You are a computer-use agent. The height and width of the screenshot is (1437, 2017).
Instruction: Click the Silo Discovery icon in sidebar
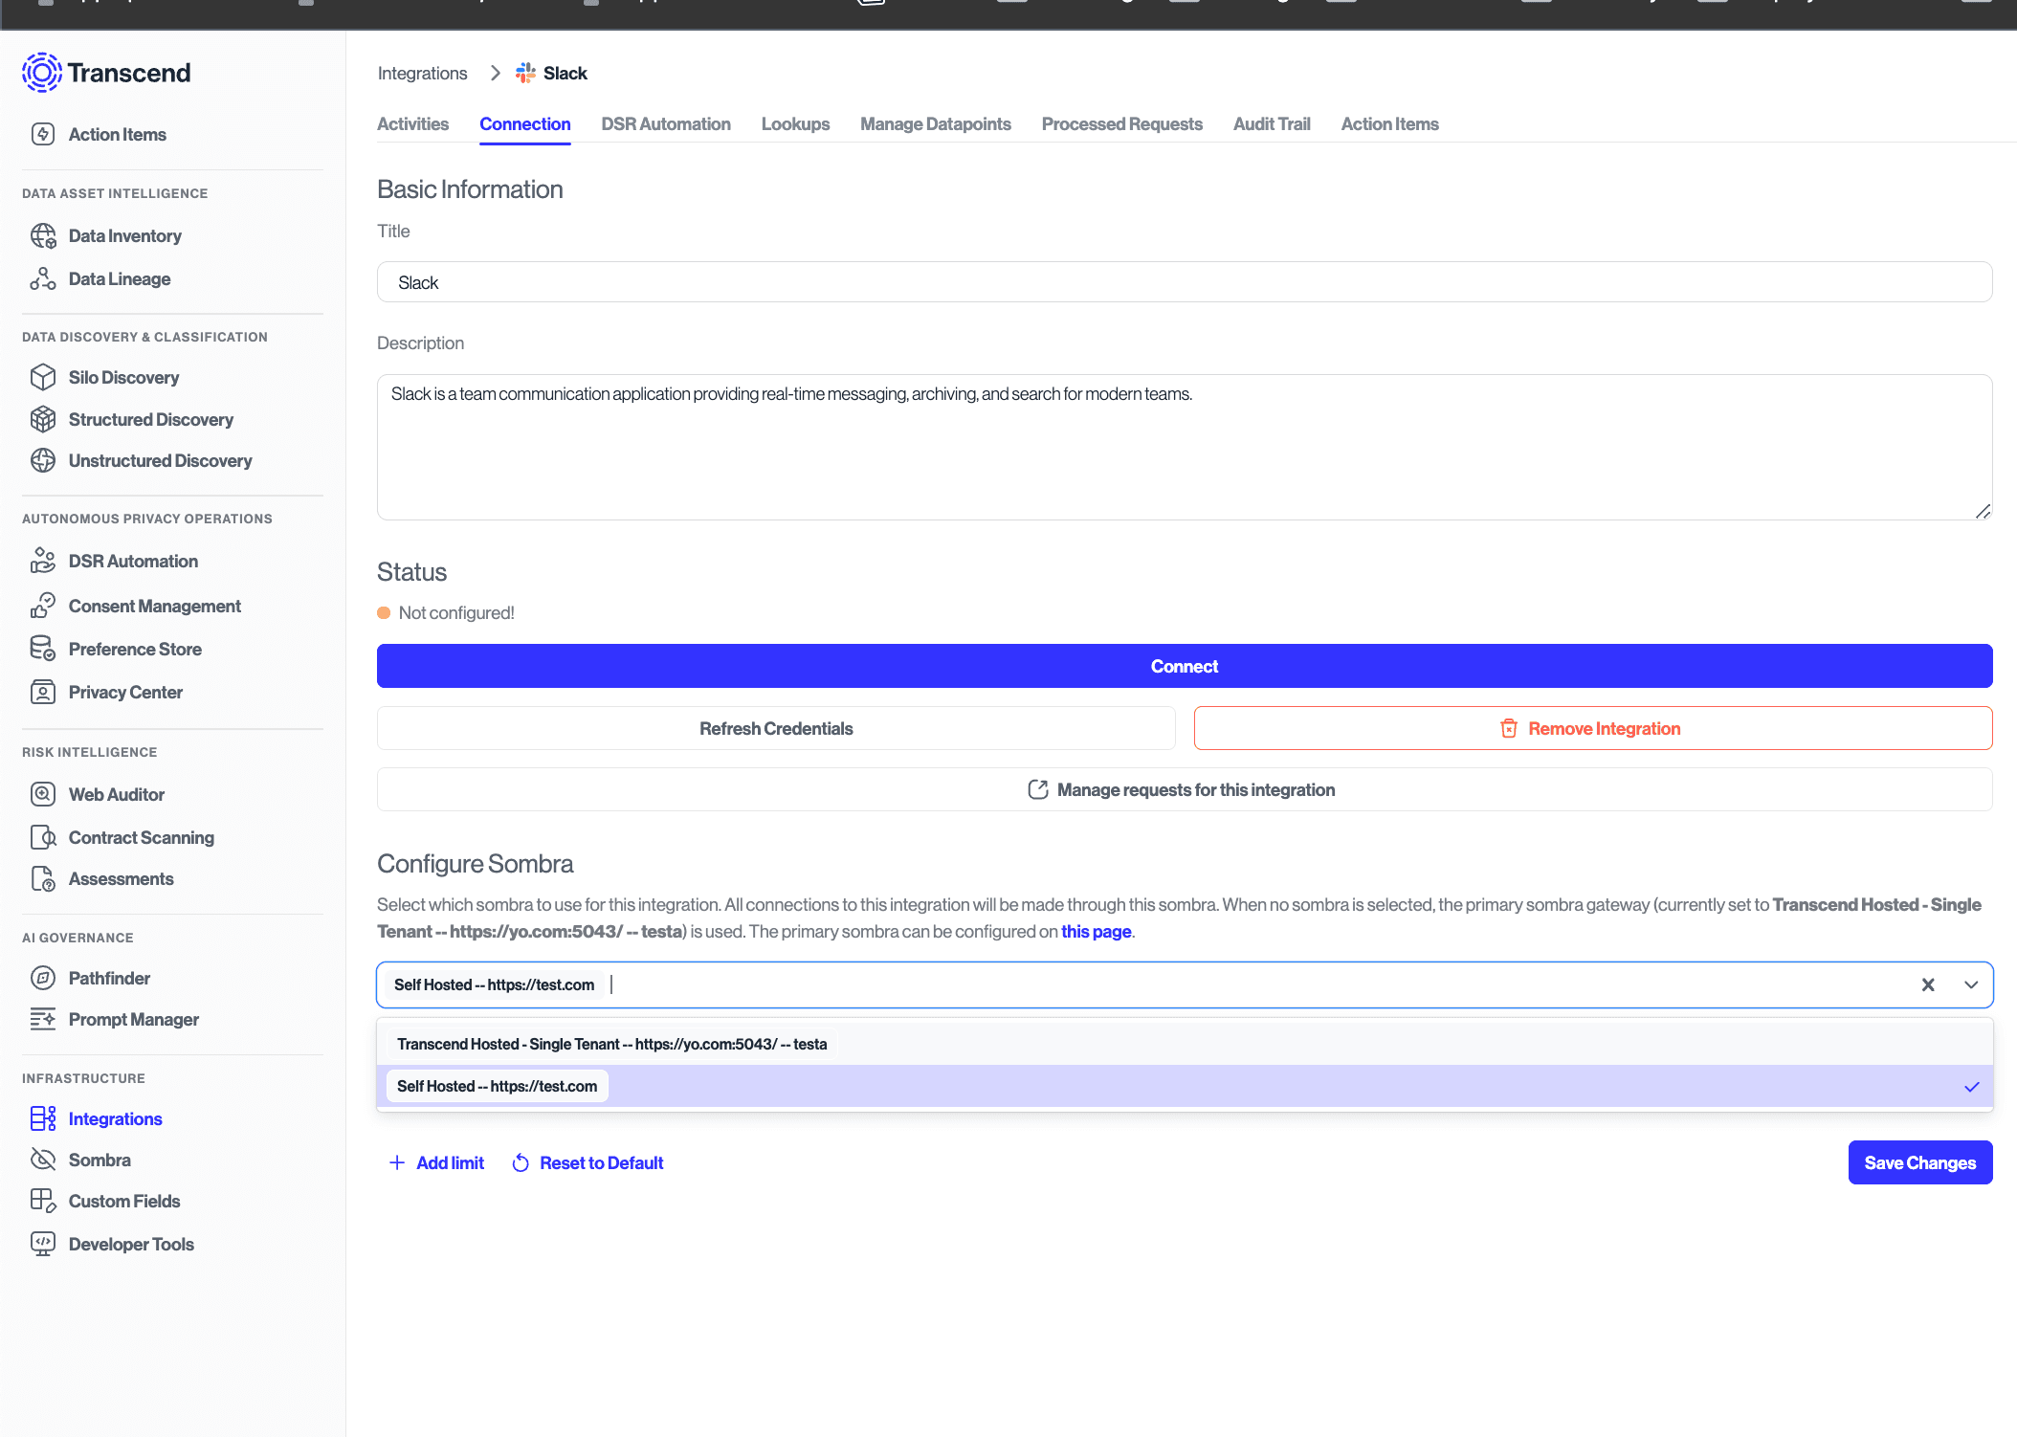pyautogui.click(x=42, y=376)
